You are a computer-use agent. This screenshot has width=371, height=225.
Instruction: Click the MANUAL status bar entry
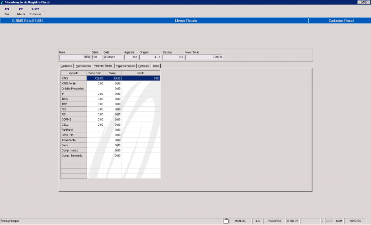[240, 221]
